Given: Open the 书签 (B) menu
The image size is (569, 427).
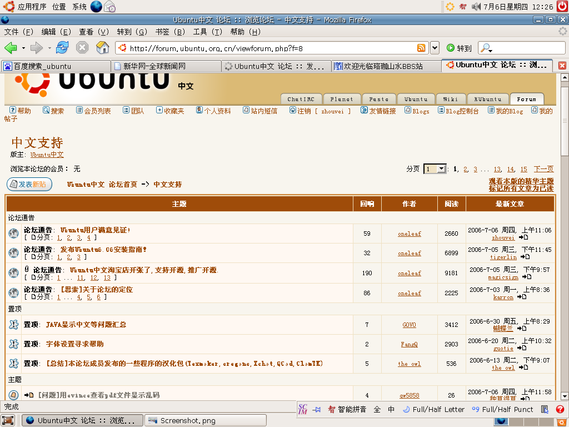Looking at the screenshot, I should tap(170, 32).
